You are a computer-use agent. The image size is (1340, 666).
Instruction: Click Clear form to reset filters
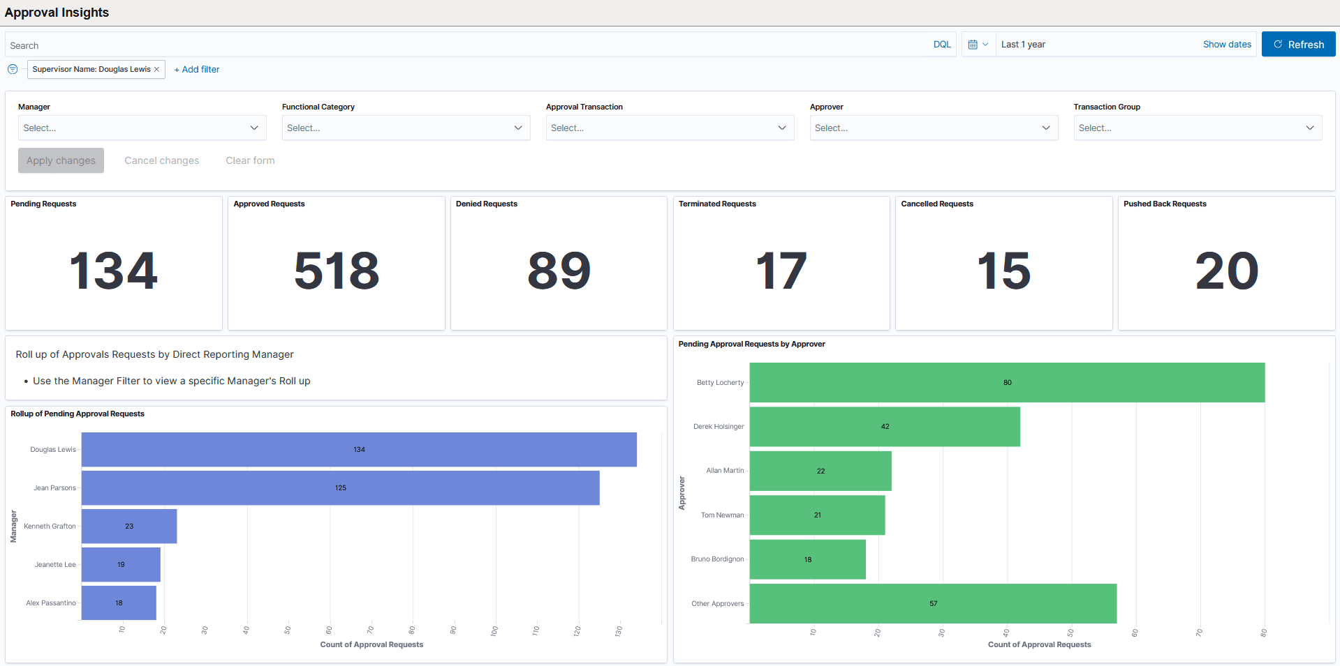249,160
